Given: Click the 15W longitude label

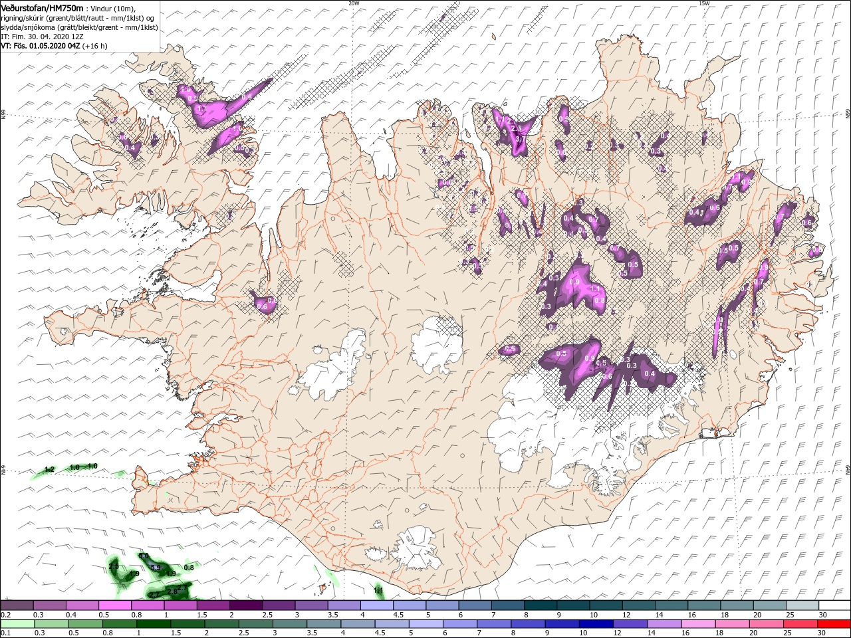Looking at the screenshot, I should [704, 3].
